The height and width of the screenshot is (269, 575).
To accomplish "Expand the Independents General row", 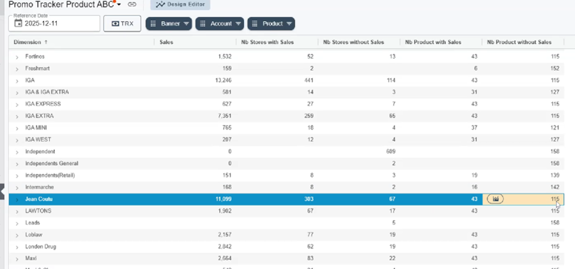I will click(17, 164).
